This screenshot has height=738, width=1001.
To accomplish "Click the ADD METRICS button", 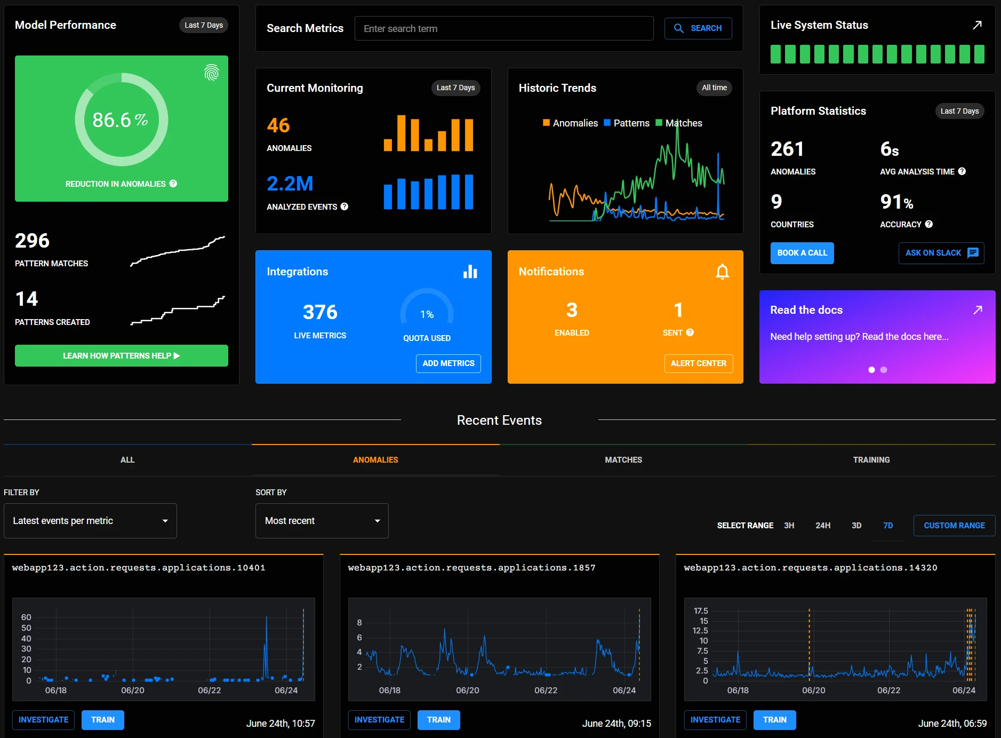I will (x=448, y=363).
